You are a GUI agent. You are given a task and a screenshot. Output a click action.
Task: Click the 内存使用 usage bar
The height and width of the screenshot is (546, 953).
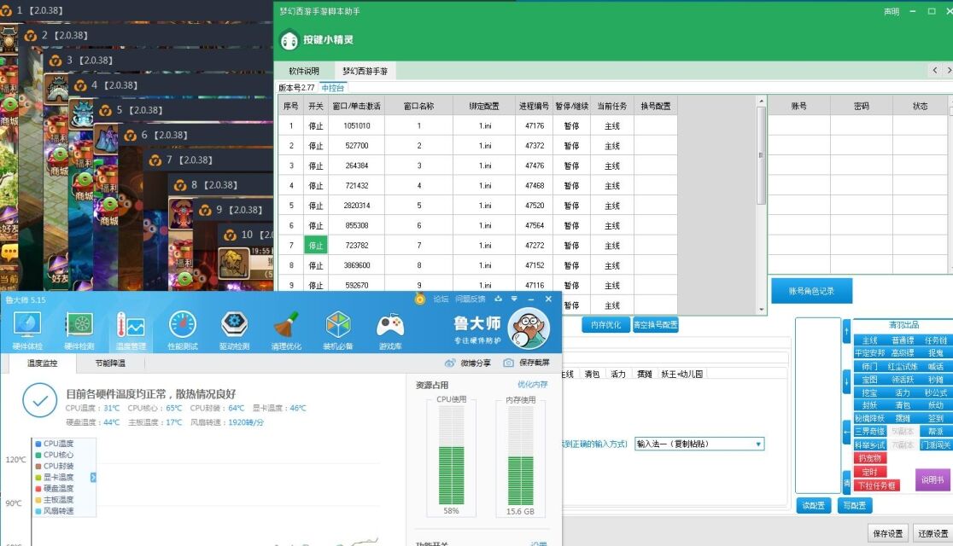coord(520,456)
